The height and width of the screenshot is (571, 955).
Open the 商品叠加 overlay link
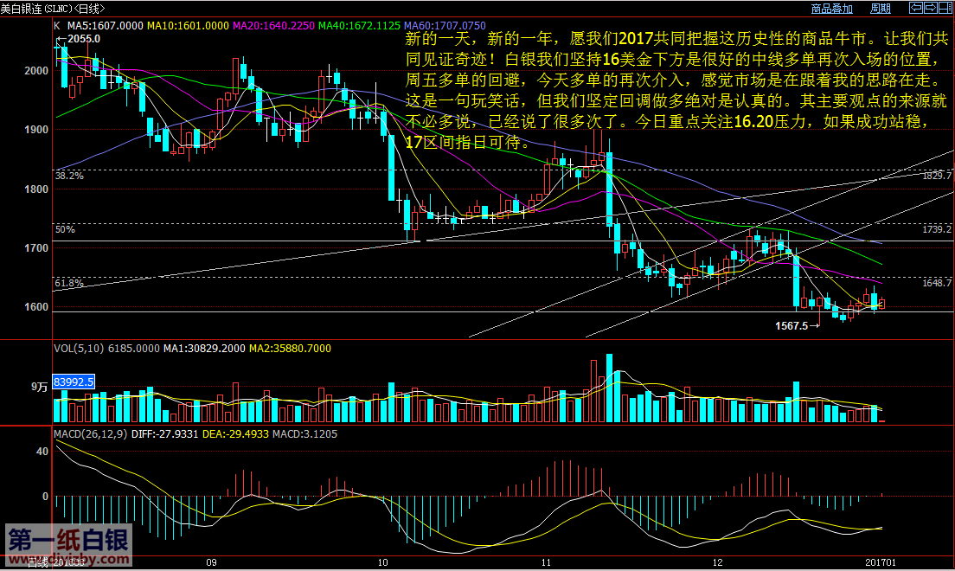pos(831,9)
